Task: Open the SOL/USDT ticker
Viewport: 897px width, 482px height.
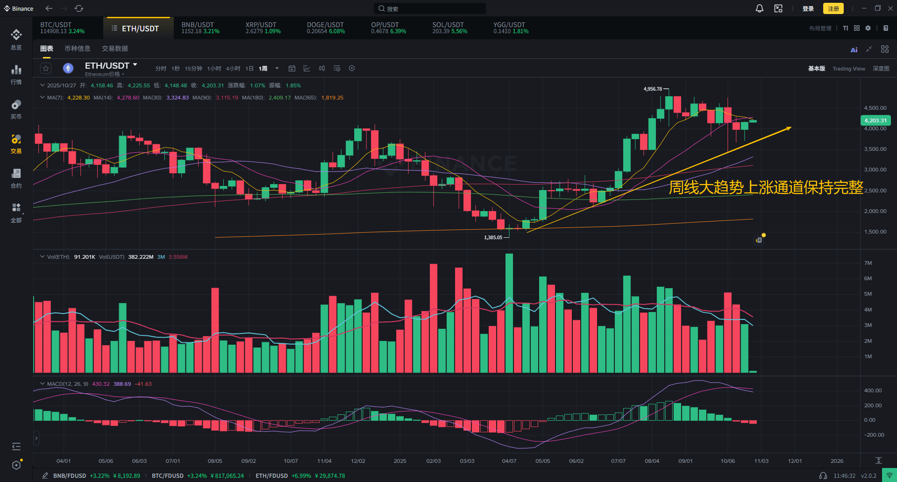Action: coord(450,28)
